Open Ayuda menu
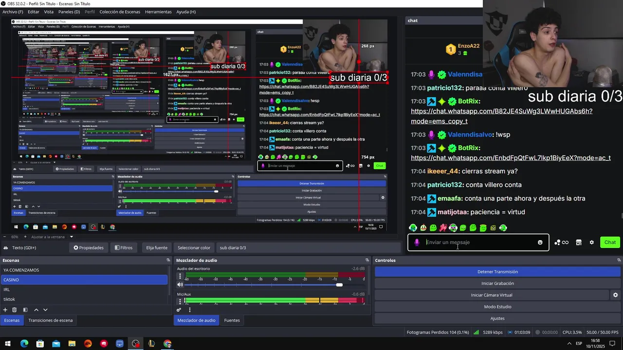 click(x=186, y=12)
